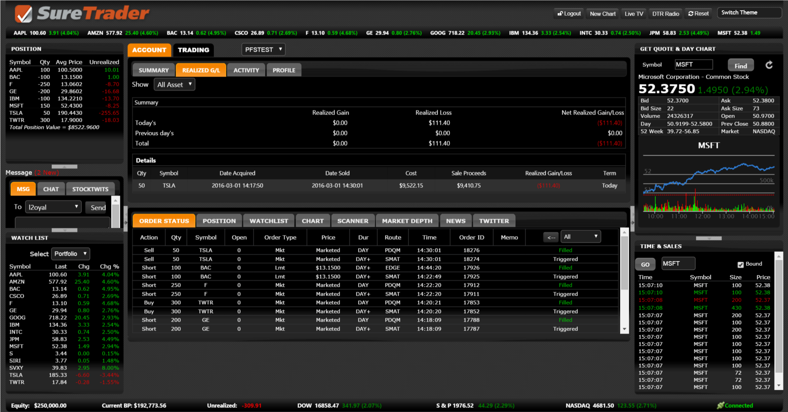Select AAPL row in Position panel

point(64,70)
